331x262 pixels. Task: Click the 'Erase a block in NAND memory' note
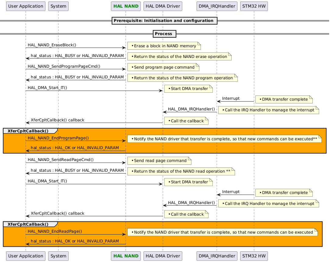tap(164, 46)
